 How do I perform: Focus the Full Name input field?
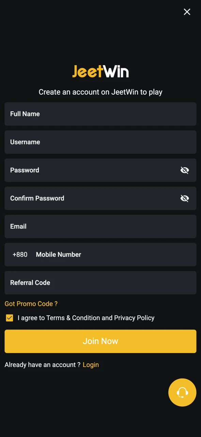(100, 114)
